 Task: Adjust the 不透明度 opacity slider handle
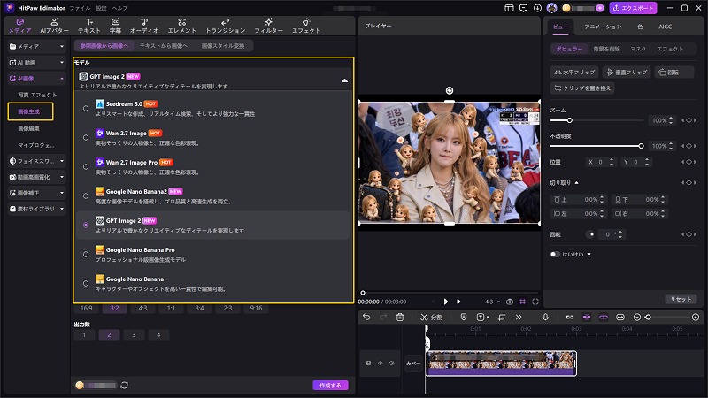(x=641, y=146)
